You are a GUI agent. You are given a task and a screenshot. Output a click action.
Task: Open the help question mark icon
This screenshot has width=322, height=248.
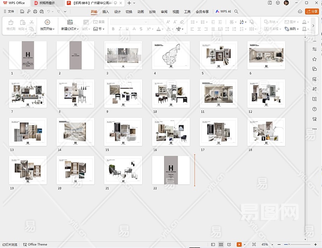[315, 109]
